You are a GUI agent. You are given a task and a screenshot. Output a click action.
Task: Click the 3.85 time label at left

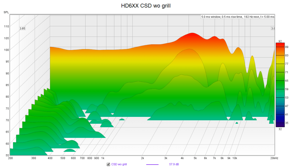click(22, 29)
